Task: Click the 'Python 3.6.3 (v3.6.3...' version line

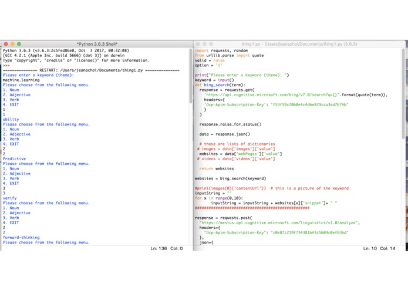Action: (66, 50)
